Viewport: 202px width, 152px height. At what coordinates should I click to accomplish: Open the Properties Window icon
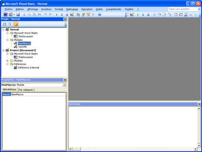[83, 15]
